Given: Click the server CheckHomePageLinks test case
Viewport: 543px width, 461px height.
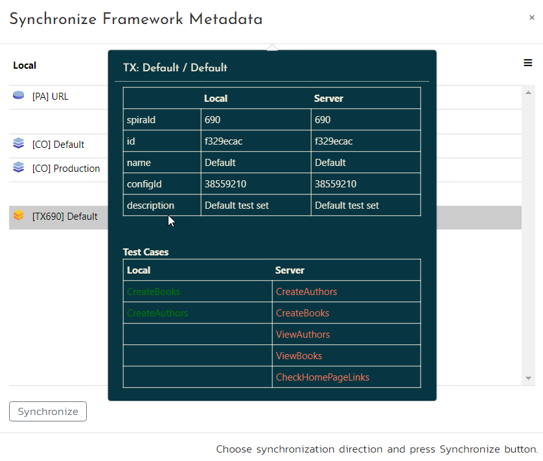Looking at the screenshot, I should tap(323, 377).
